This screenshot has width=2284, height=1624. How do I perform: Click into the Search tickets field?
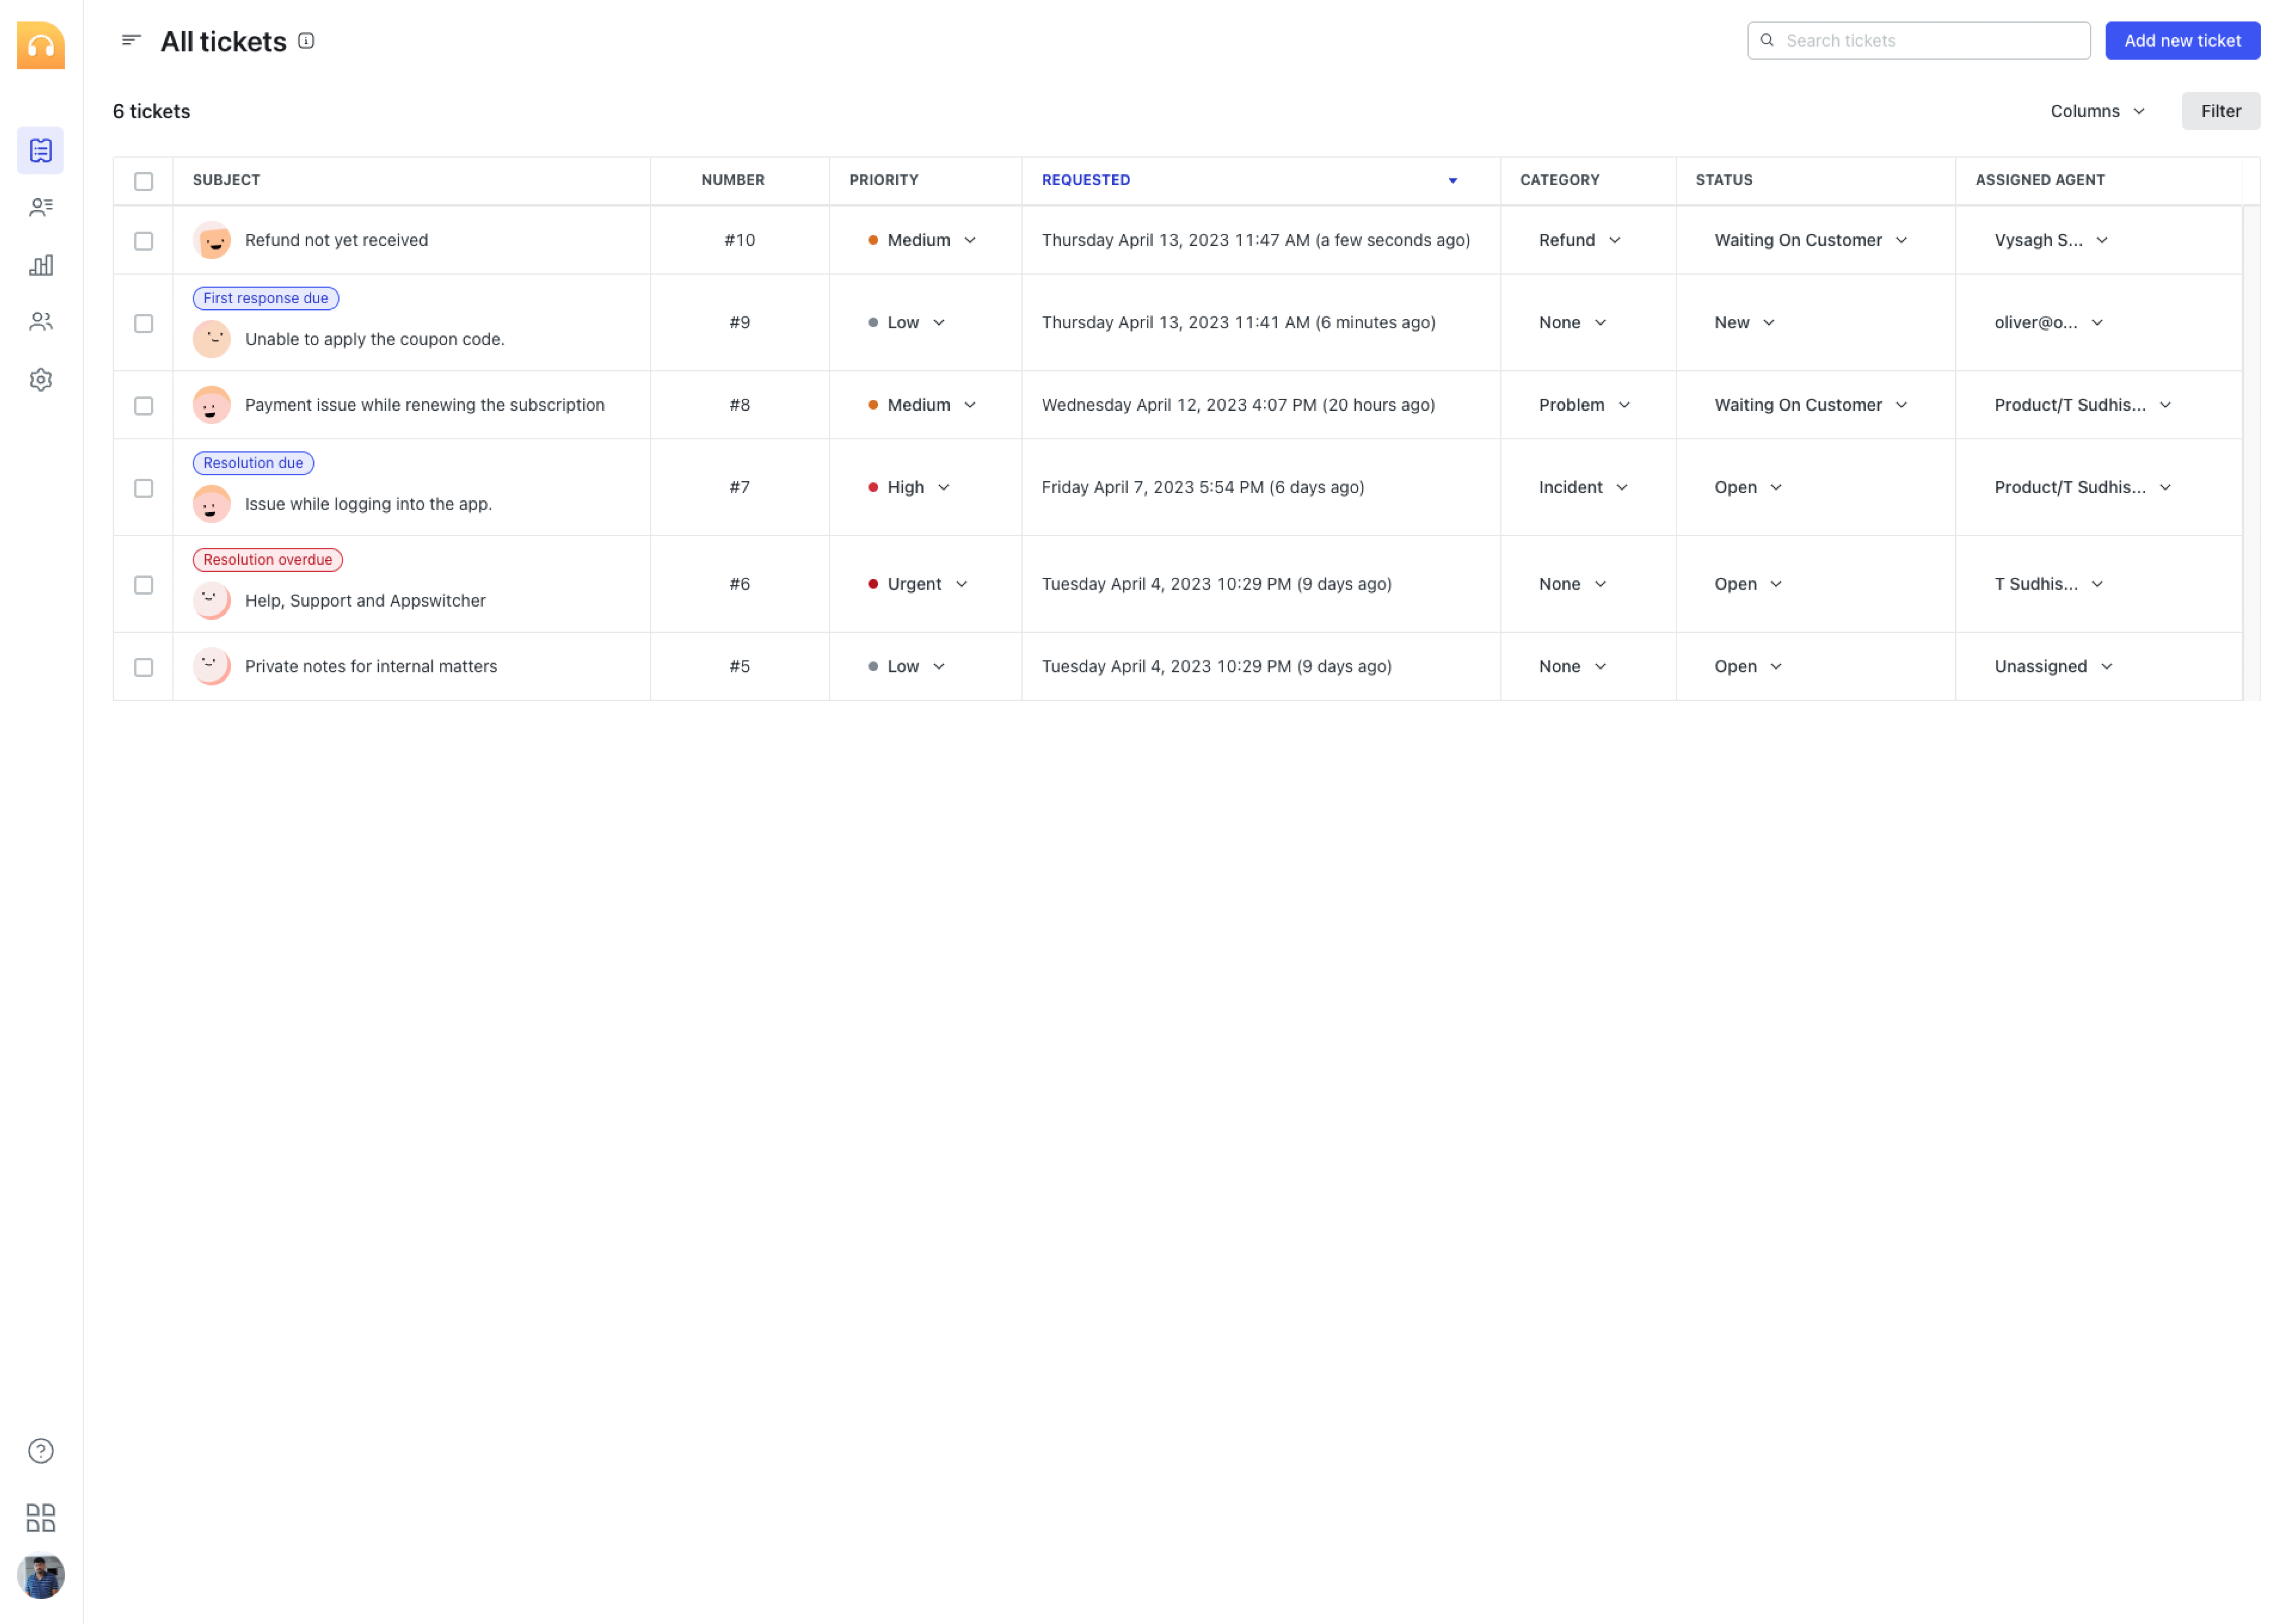pyautogui.click(x=1919, y=40)
